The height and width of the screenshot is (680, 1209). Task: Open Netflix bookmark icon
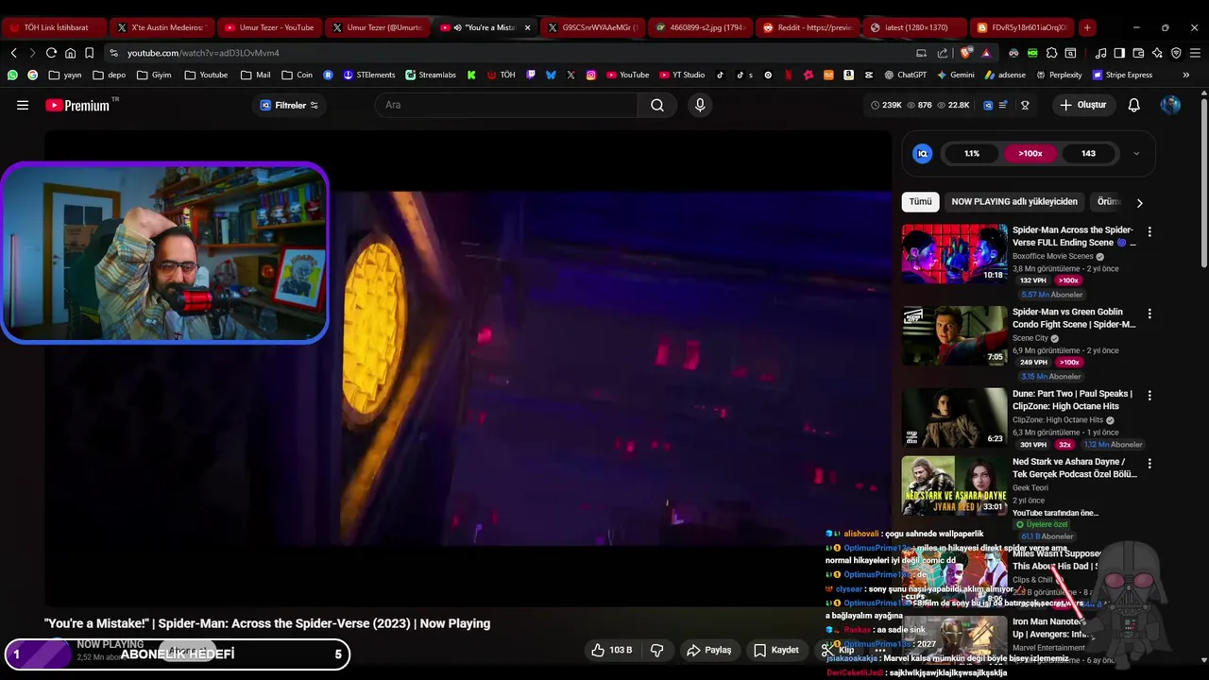tap(789, 75)
